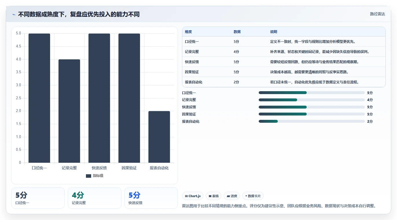Click the 口径统一 bar in the bar chart
Viewport: 397px width, 220px height.
coord(39,98)
